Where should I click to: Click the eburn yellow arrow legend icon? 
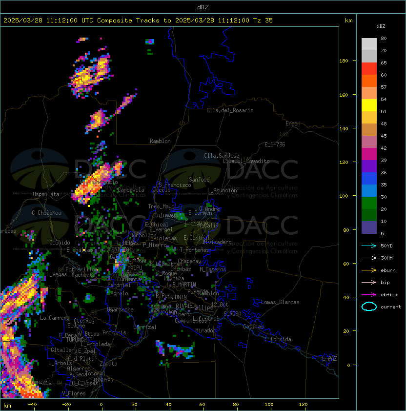(369, 270)
